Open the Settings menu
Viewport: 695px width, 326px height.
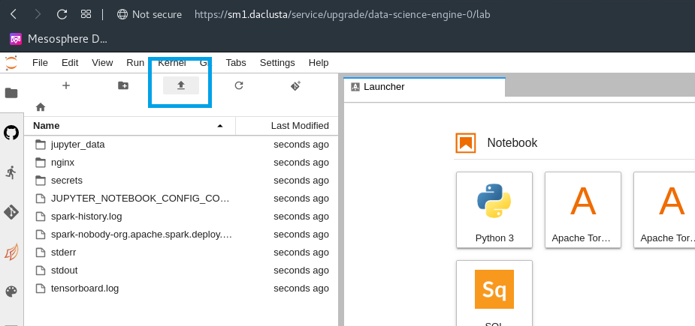(277, 63)
